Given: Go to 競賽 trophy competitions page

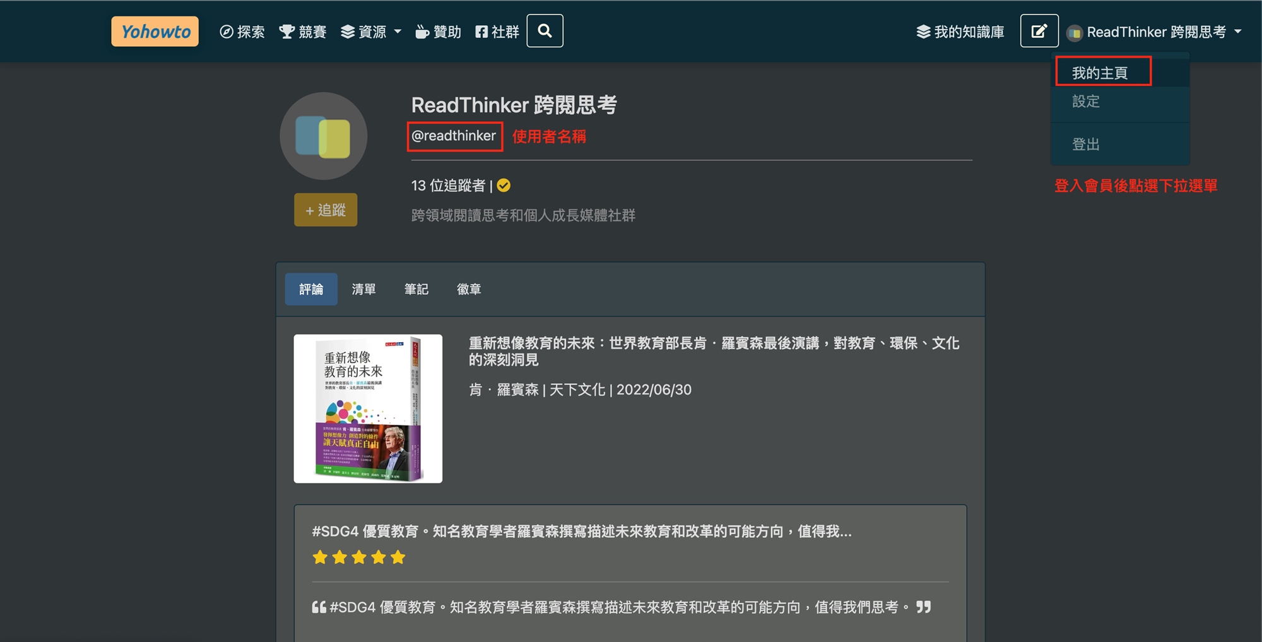Looking at the screenshot, I should point(303,32).
